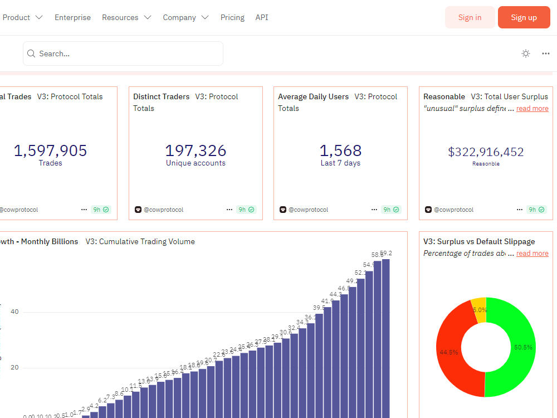Screen dimensions: 557x418
Task: Open ellipsis menu on Average Daily Users card
Action: pyautogui.click(x=374, y=210)
